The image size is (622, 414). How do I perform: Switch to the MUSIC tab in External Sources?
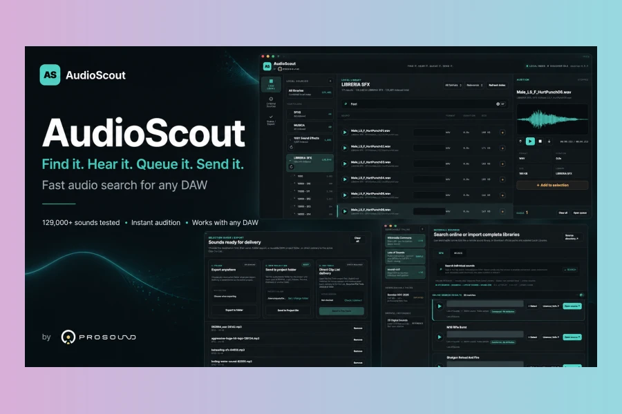pos(458,253)
